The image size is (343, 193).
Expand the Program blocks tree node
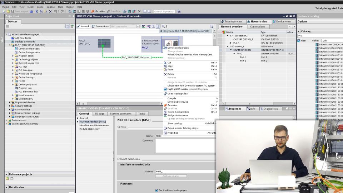[13, 56]
